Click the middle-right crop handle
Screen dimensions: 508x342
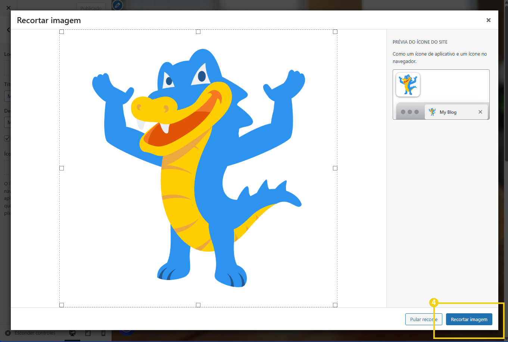tap(335, 168)
